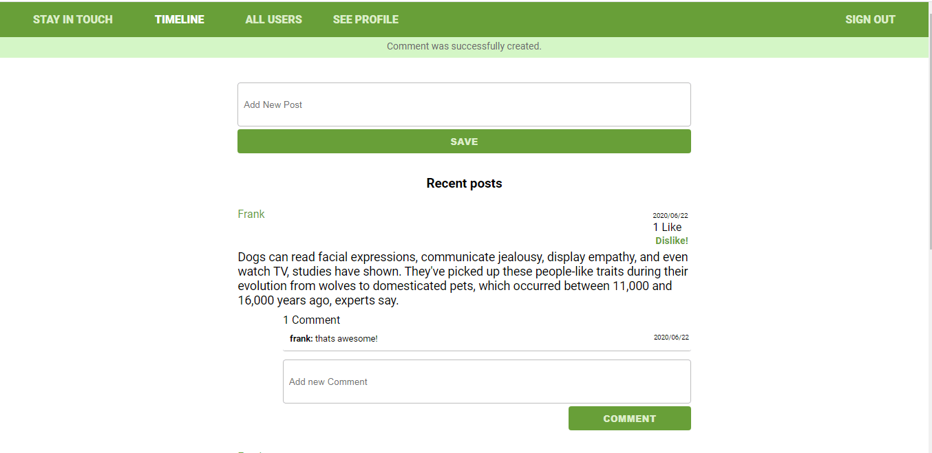This screenshot has height=453, width=932.
Task: Select See Profile in navbar
Action: [x=366, y=19]
